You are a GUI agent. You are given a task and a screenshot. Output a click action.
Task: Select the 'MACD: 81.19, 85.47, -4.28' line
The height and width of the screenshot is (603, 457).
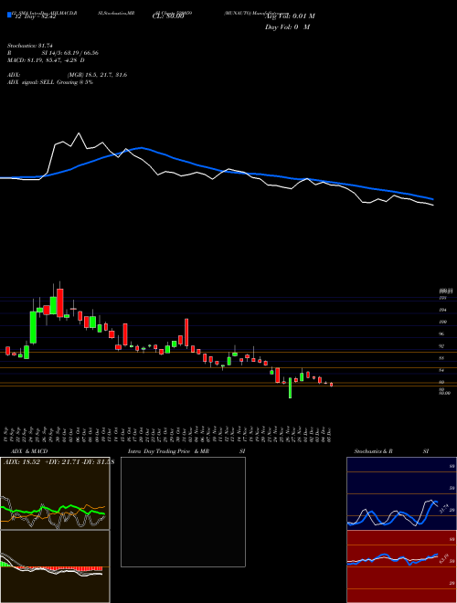(x=47, y=60)
